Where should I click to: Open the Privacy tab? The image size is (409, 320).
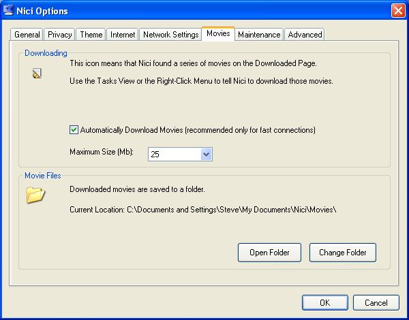[60, 35]
